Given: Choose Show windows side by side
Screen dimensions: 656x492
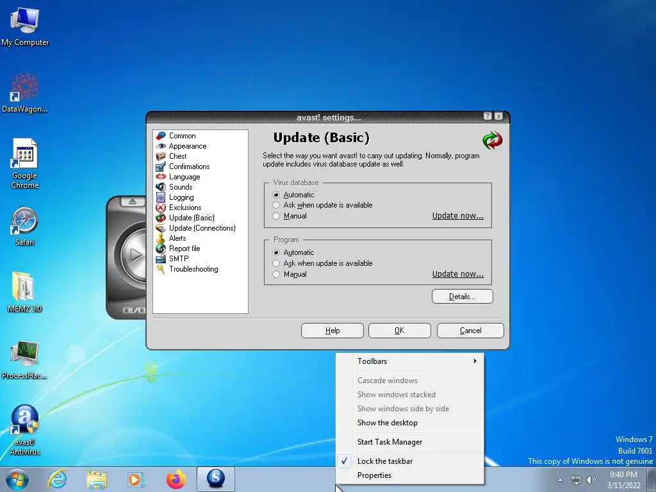Looking at the screenshot, I should click(x=410, y=408).
